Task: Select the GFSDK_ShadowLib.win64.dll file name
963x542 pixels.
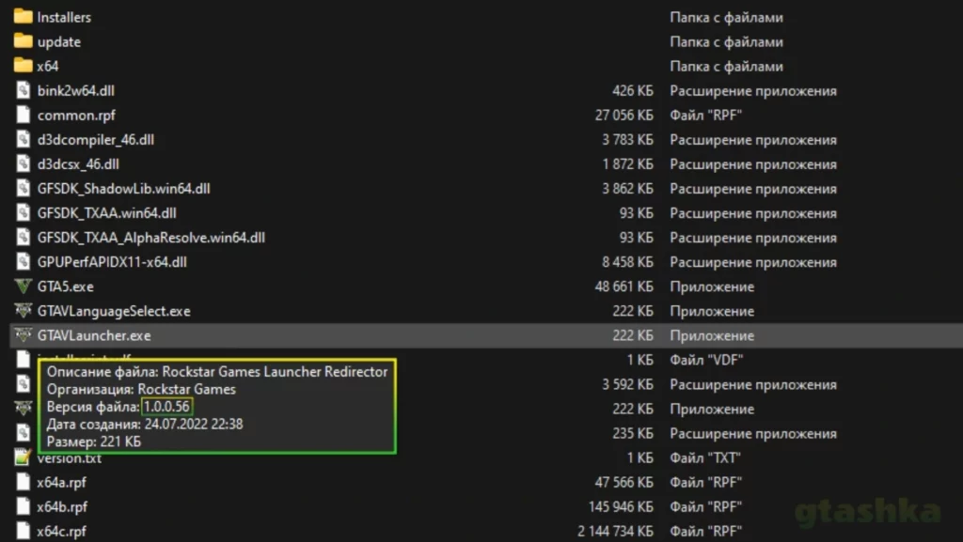Action: point(123,189)
